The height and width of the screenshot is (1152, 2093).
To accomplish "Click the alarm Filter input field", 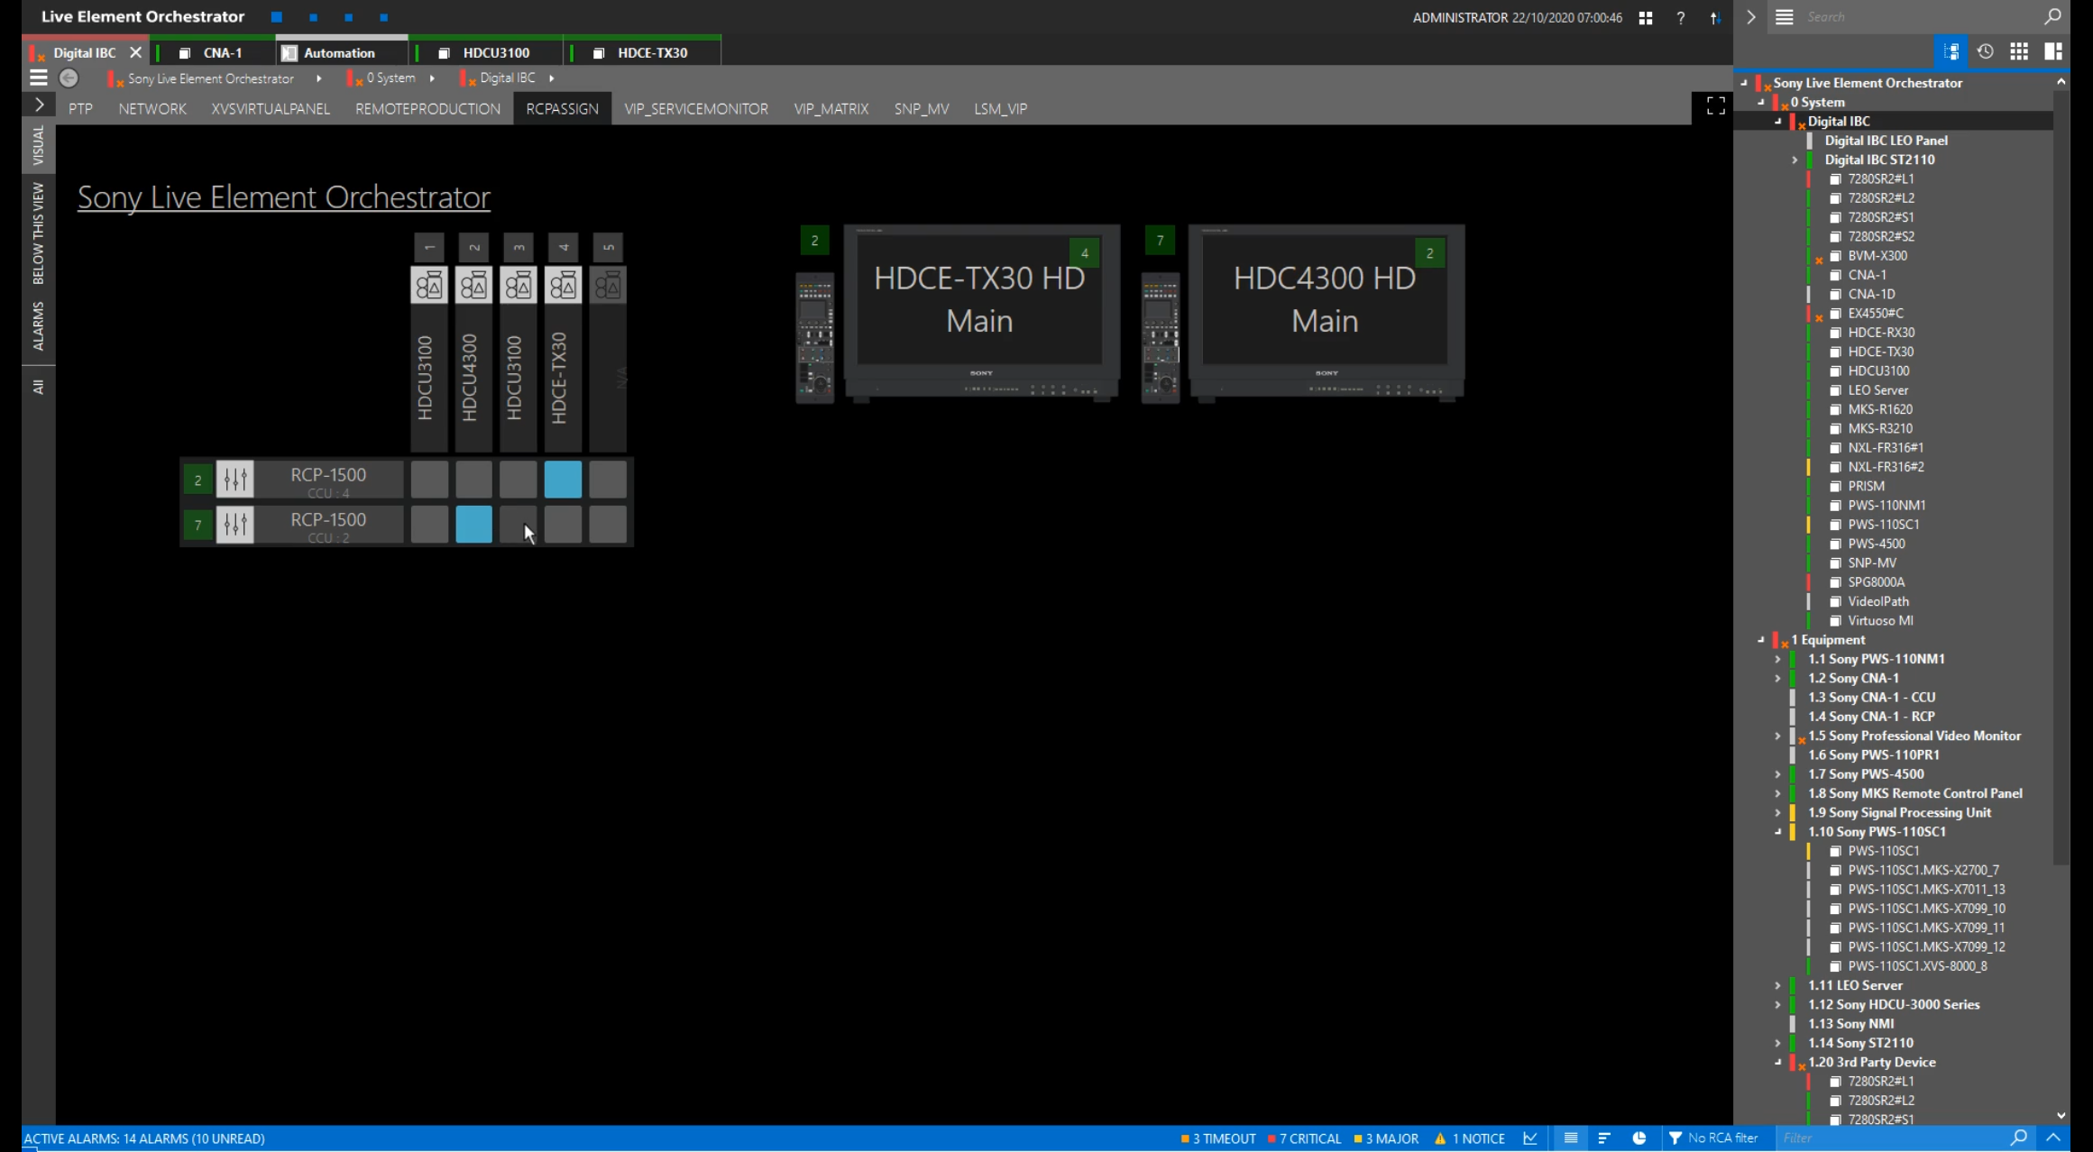I will point(1890,1138).
